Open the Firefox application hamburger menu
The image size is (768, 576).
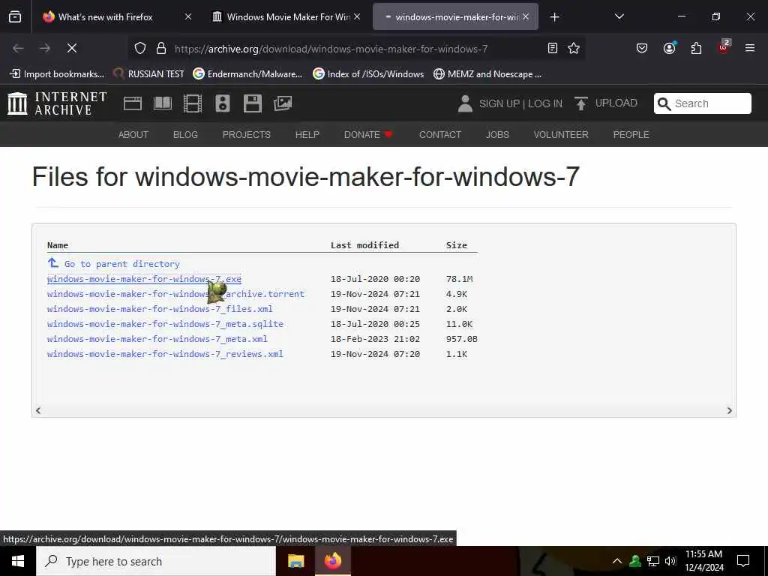point(750,48)
